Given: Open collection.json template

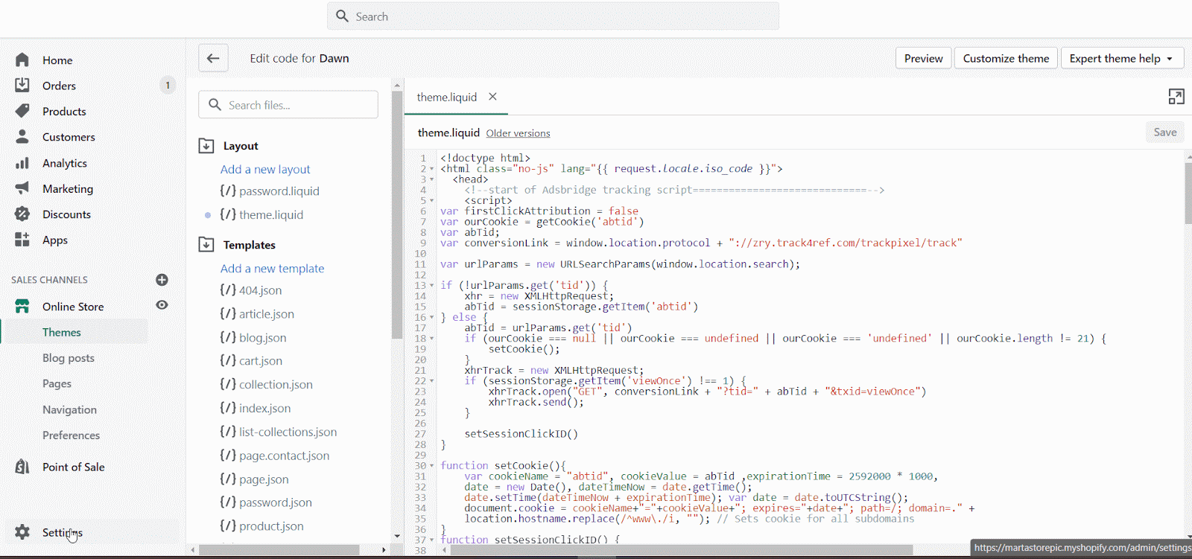Looking at the screenshot, I should coord(266,385).
